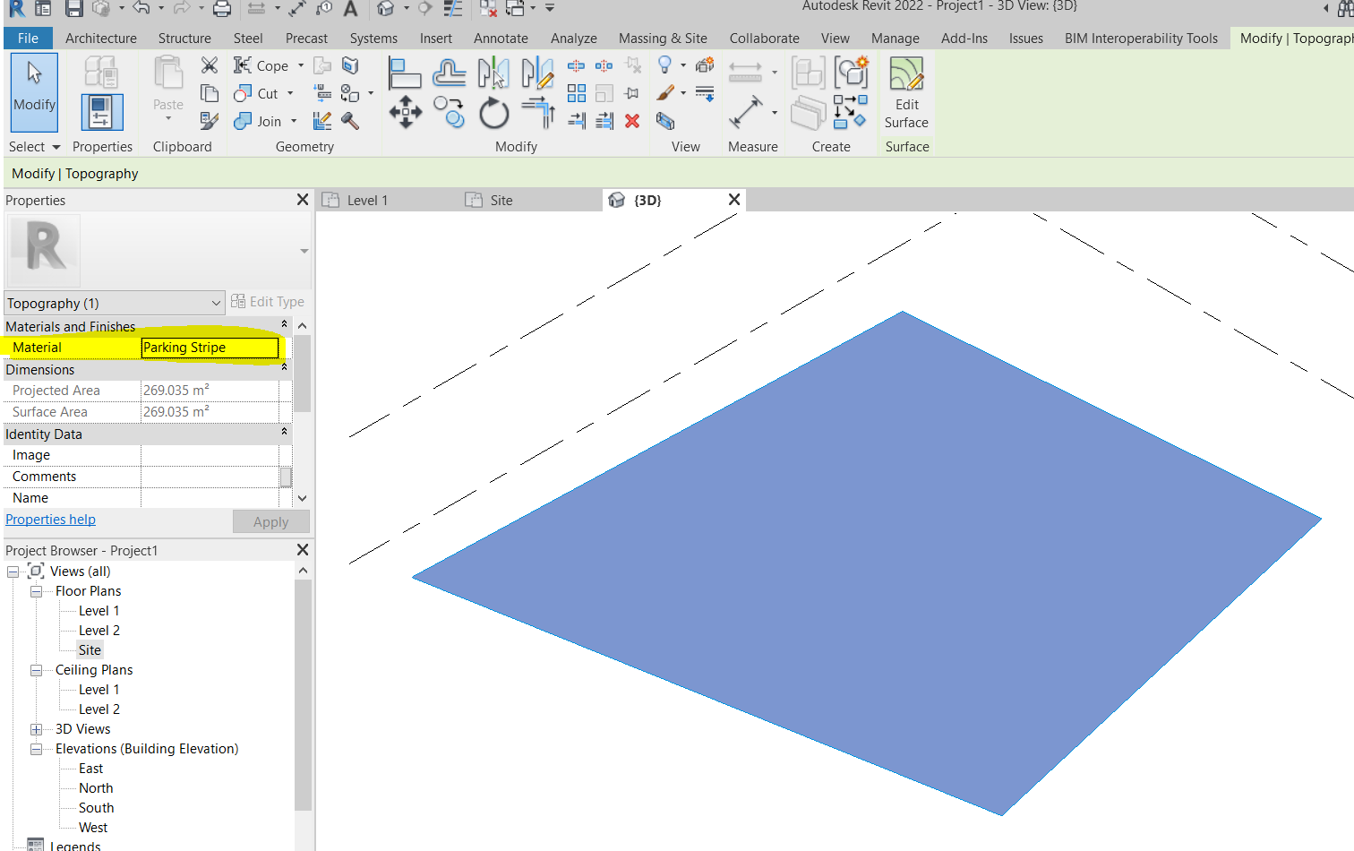
Task: Open the Massing & Site ribbon tab
Action: click(663, 38)
